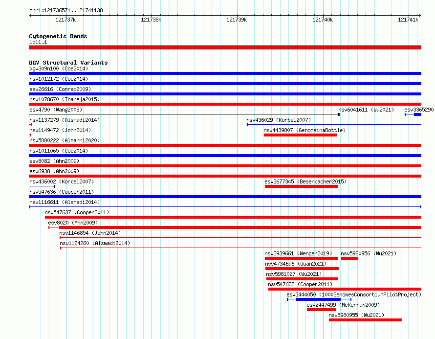The height and width of the screenshot is (339, 435).
Task: Click the esv3365290 blue block feature
Action: click(x=417, y=114)
